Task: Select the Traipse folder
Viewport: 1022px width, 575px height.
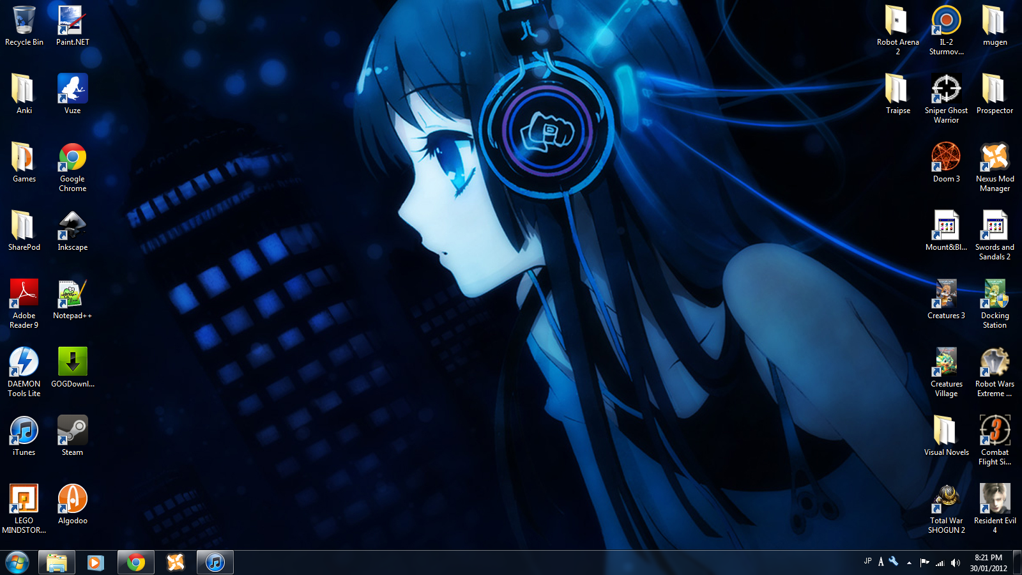Action: 897,94
